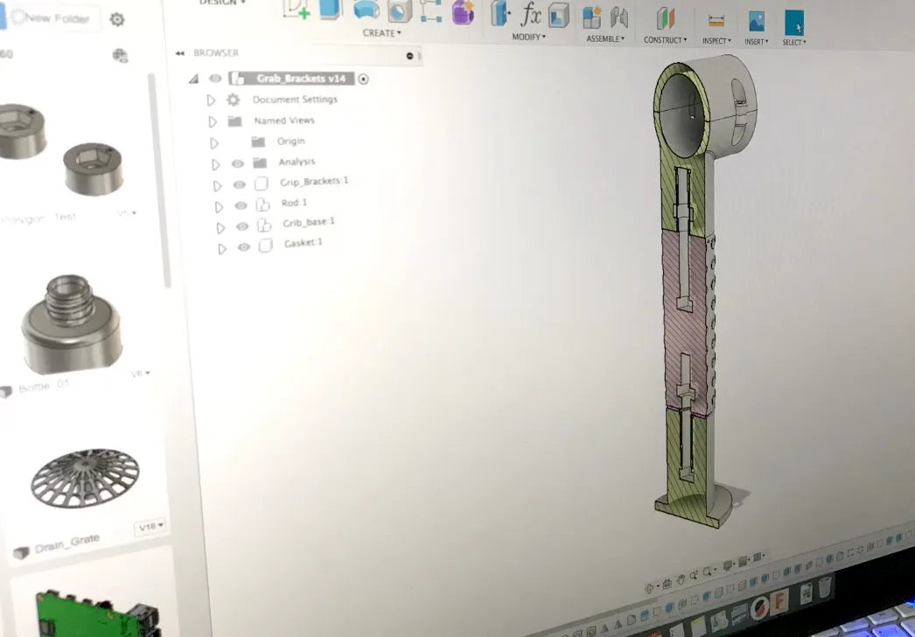This screenshot has height=637, width=915.
Task: Toggle visibility of Grab_Brackets v14 root
Action: pyautogui.click(x=215, y=78)
